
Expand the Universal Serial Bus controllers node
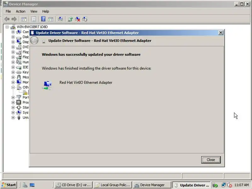(13, 117)
